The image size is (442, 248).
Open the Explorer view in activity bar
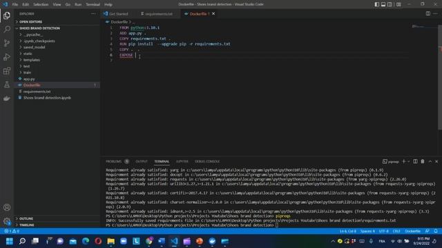[x=7, y=15]
